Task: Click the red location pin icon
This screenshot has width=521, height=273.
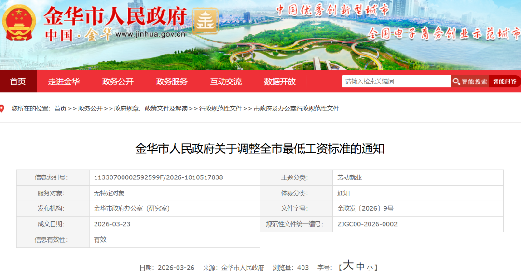Action: click(x=2, y=109)
